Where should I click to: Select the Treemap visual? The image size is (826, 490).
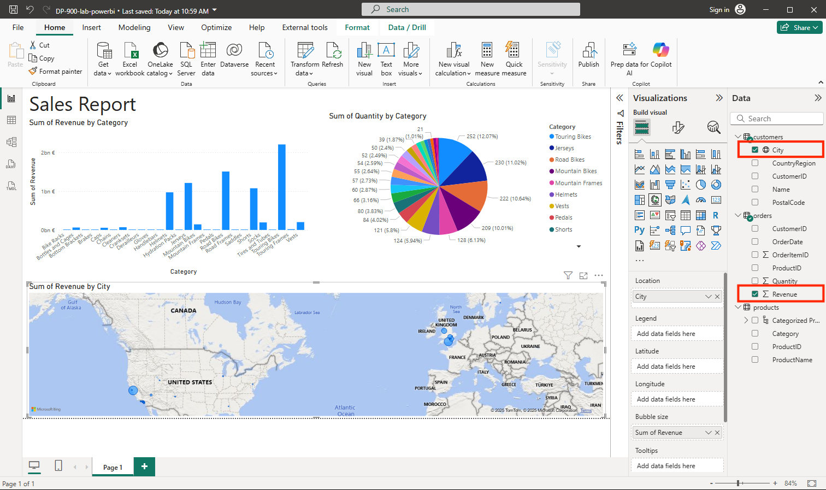[x=640, y=200]
